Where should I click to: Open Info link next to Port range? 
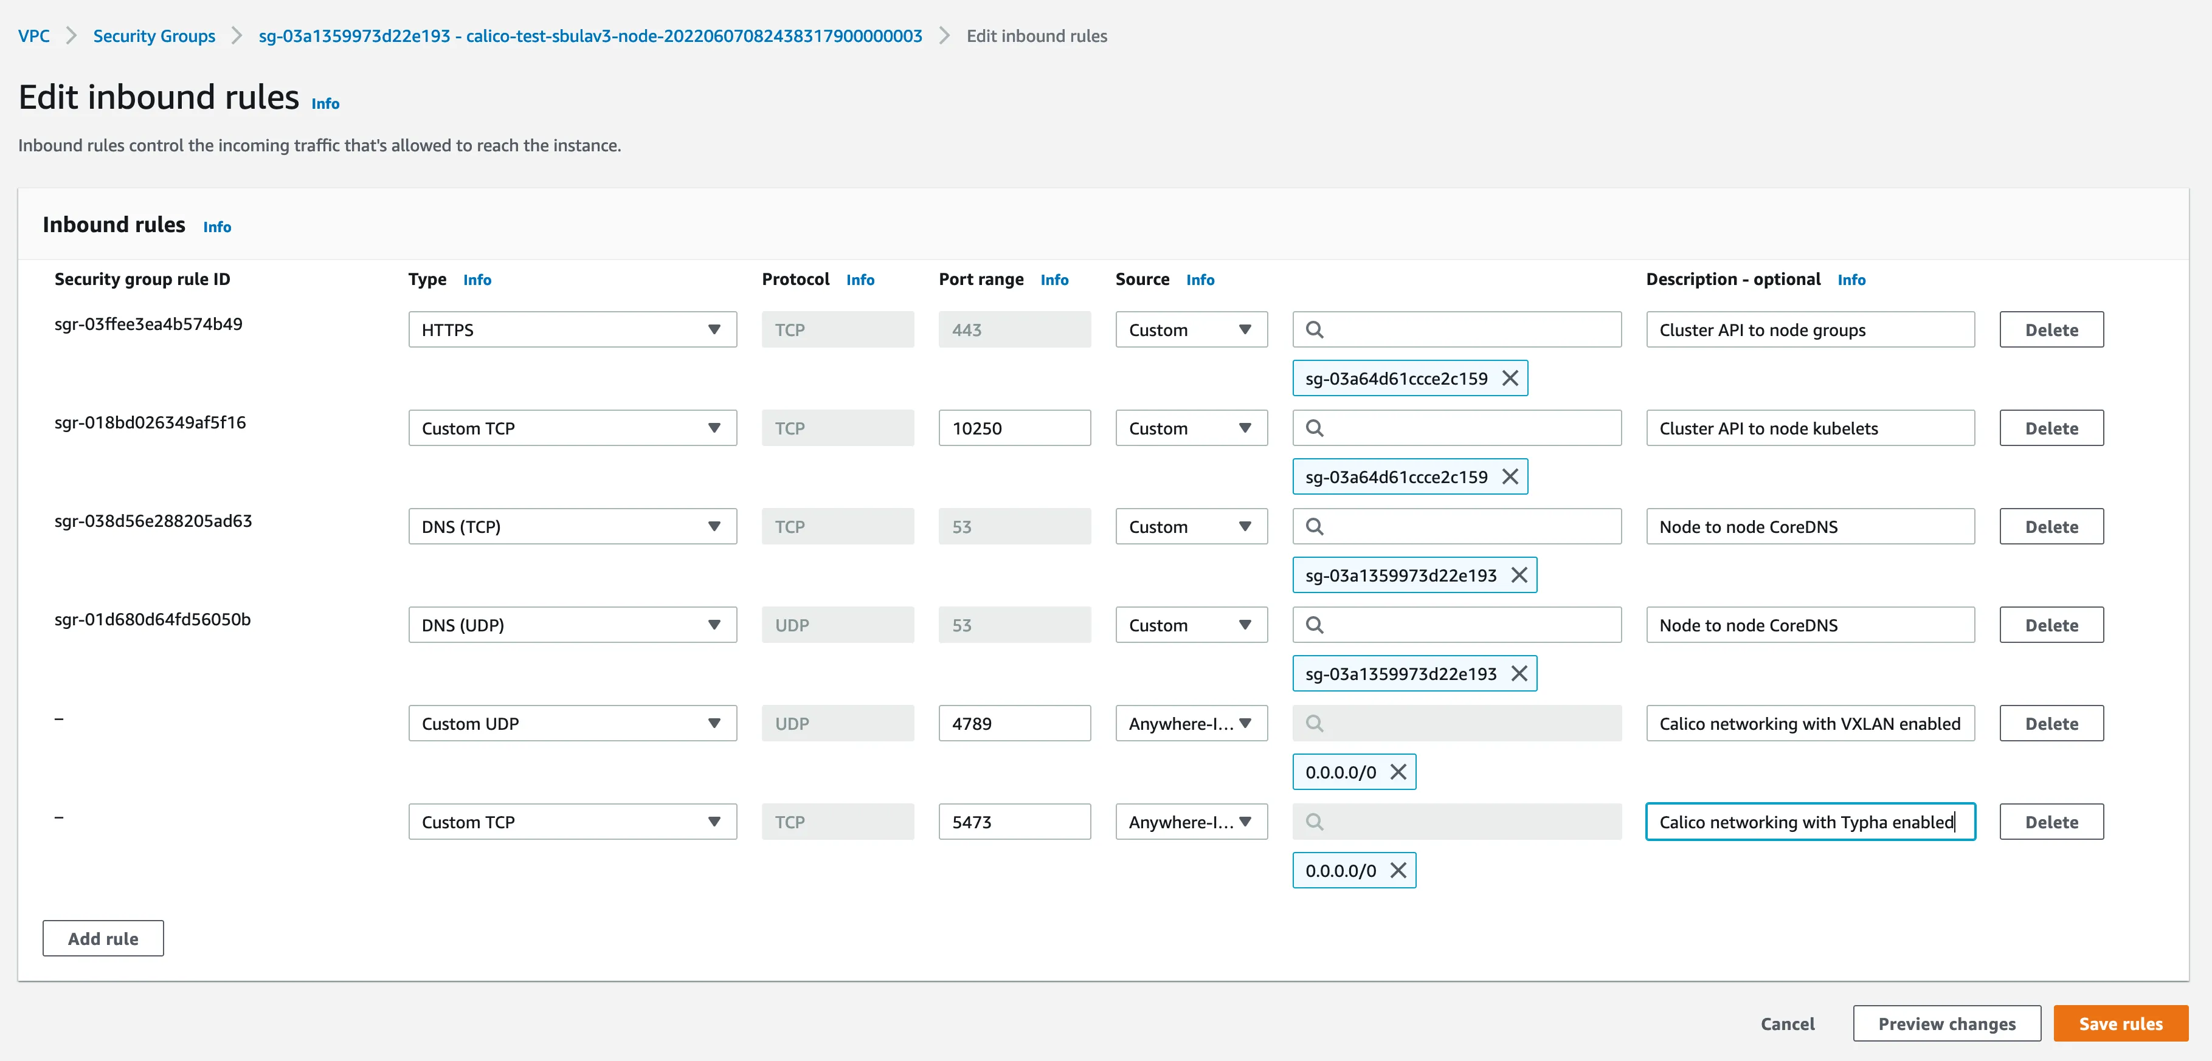coord(1054,280)
